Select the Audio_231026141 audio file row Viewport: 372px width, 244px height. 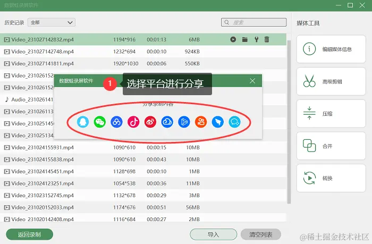27,99
